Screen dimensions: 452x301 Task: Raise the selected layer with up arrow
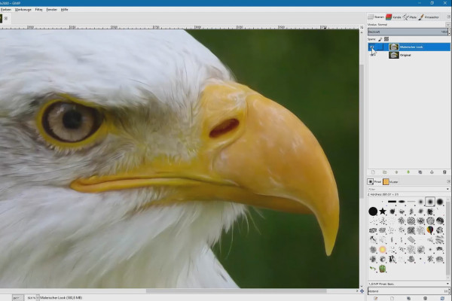[396, 172]
